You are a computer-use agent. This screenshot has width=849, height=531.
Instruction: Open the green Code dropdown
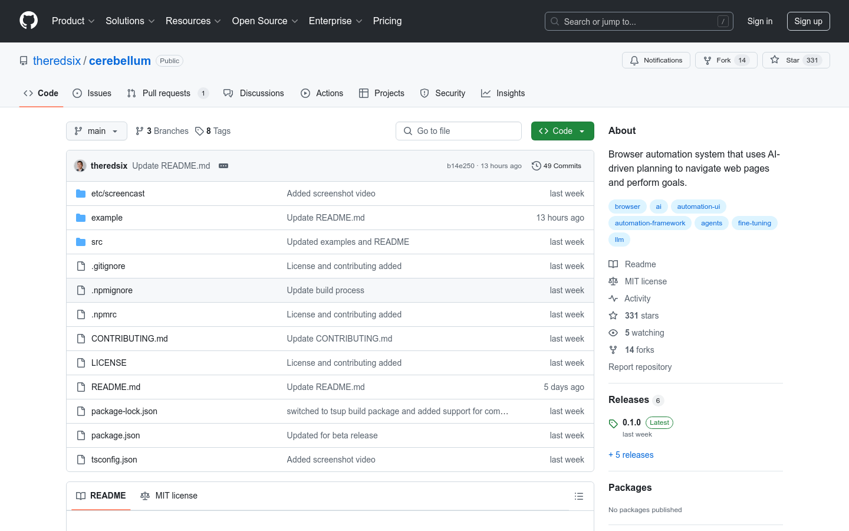pyautogui.click(x=562, y=131)
